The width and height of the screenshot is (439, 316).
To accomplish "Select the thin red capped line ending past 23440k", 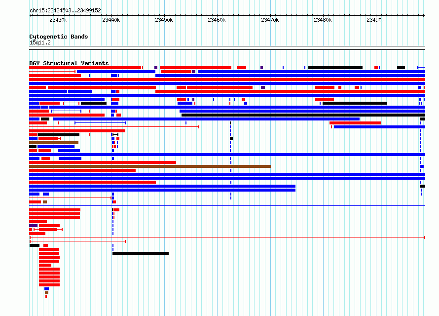I will pyautogui.click(x=78, y=241).
